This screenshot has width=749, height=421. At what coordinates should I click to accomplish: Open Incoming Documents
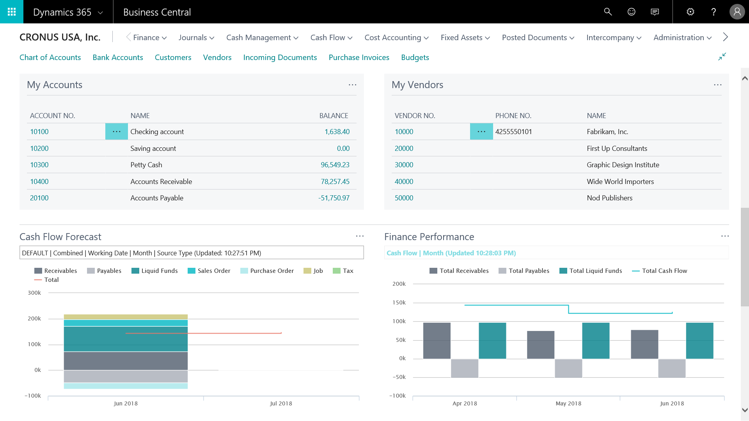coord(280,57)
